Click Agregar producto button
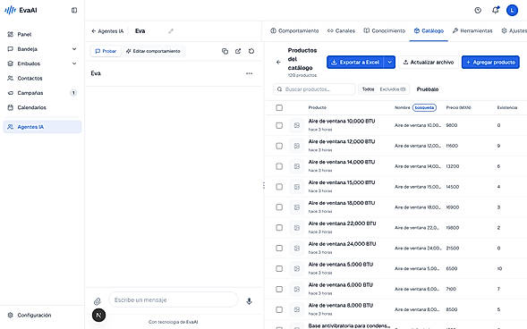 [x=490, y=62]
